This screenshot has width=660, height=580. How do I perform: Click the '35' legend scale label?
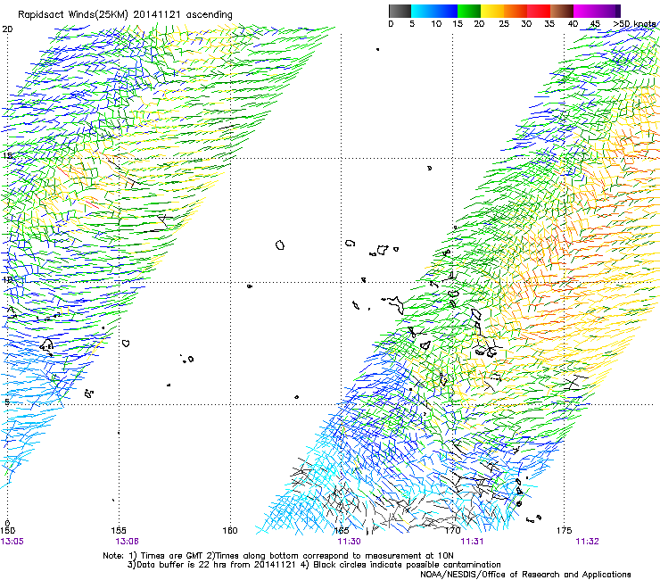[x=549, y=24]
